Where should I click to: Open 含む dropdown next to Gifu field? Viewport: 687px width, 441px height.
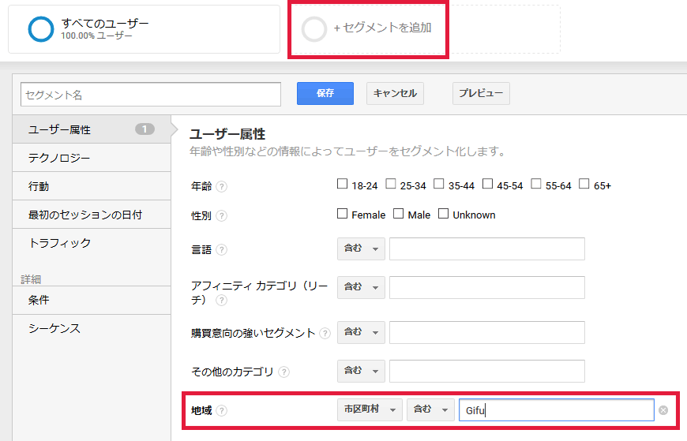430,410
